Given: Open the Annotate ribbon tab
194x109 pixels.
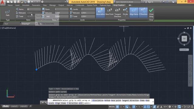Looking at the screenshot, I should tap(26, 5).
